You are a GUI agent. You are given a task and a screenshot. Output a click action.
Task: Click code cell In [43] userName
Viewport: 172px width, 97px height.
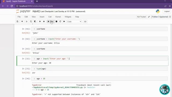[x=99, y=49]
